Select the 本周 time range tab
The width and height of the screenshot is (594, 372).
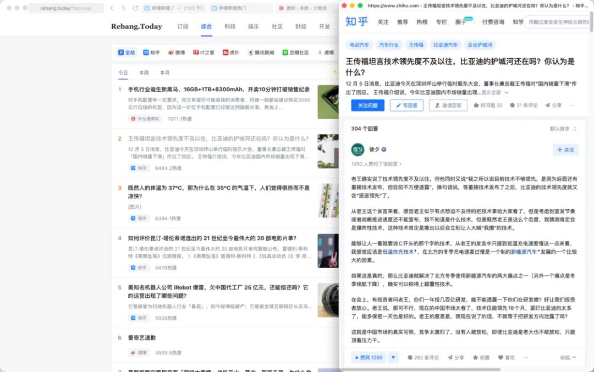click(144, 73)
